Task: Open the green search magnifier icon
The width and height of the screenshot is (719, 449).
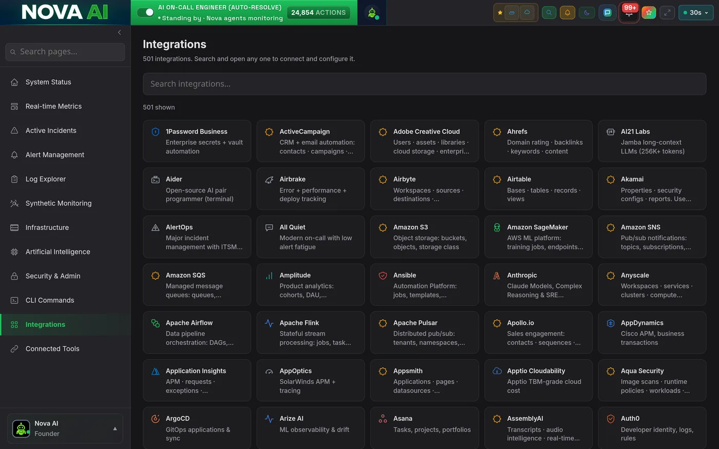Action: pyautogui.click(x=549, y=13)
